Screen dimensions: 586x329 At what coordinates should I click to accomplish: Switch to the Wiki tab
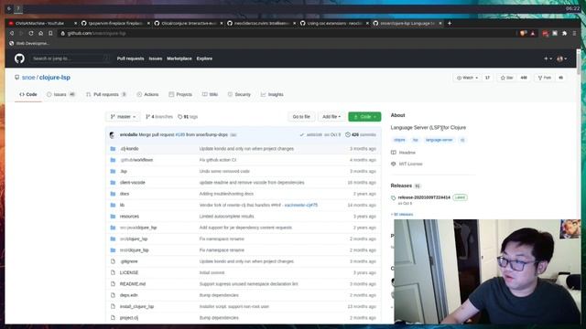(210, 94)
